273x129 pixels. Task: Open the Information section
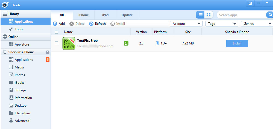(x=25, y=98)
